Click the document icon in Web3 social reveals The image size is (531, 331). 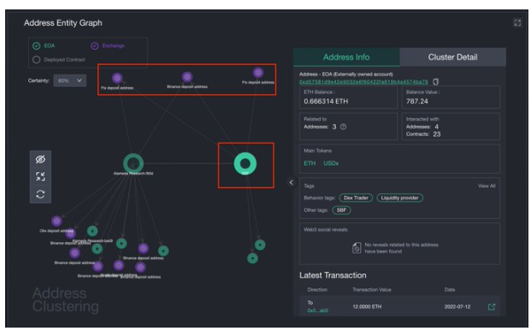[357, 248]
